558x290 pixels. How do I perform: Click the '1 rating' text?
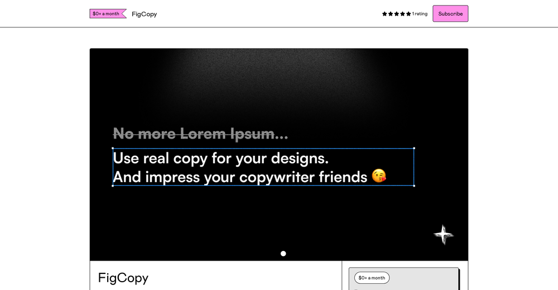tap(420, 14)
